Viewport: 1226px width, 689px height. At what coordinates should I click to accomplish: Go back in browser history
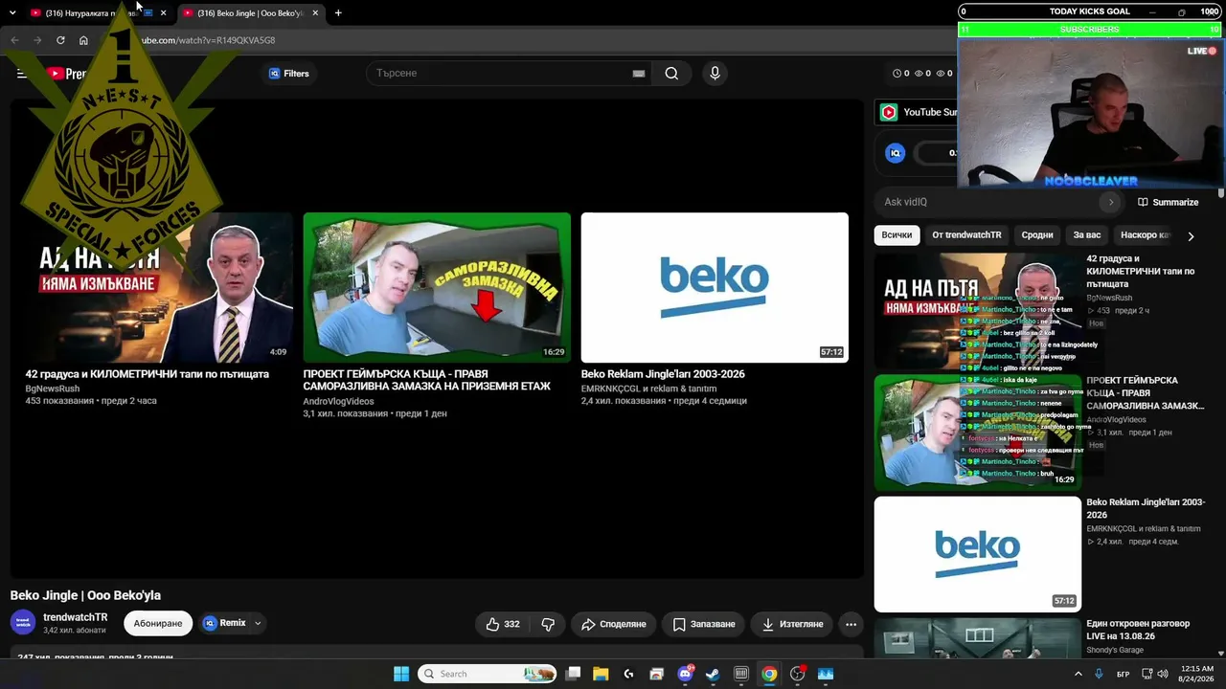[x=14, y=40]
